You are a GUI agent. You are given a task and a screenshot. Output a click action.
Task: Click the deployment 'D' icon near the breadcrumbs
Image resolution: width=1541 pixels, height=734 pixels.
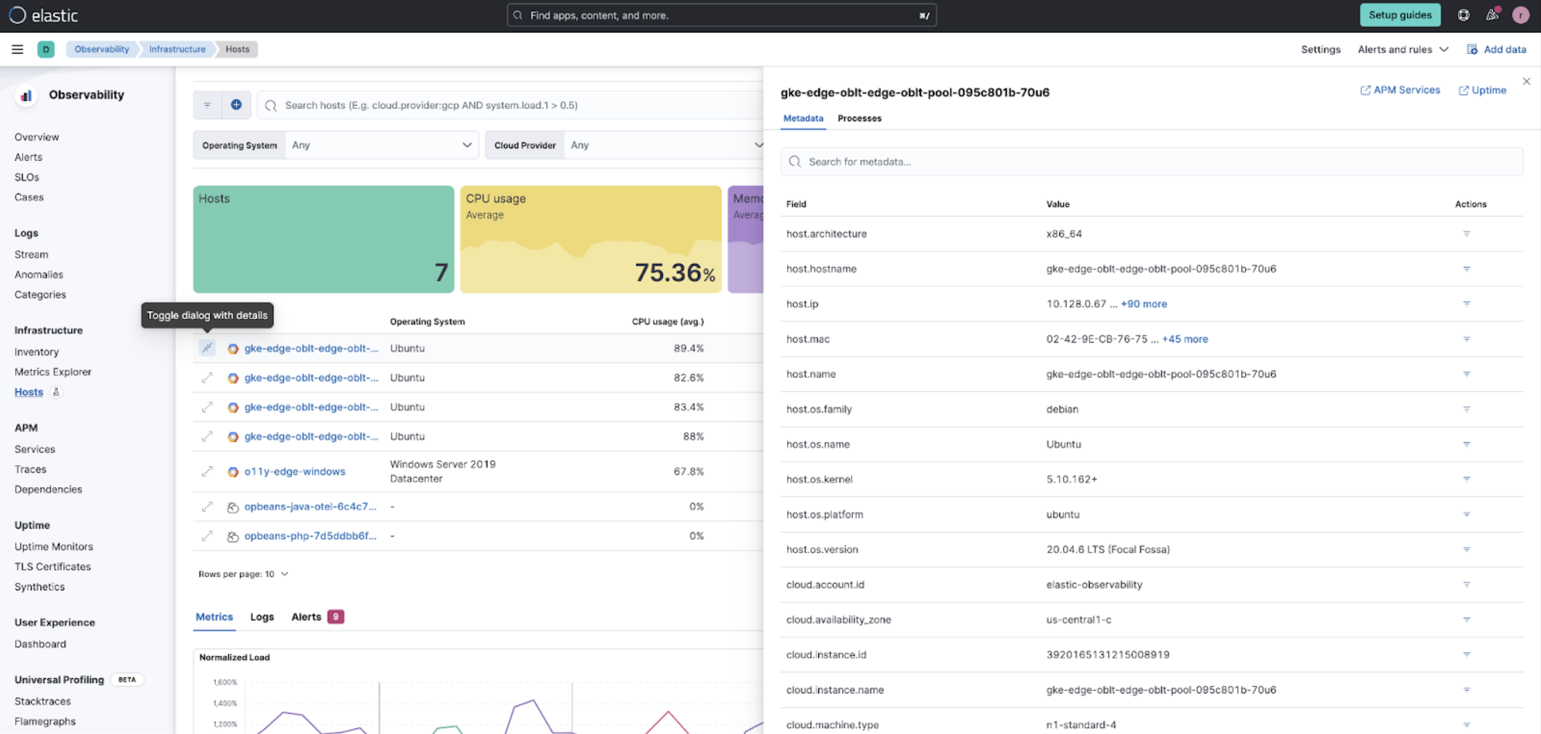[x=46, y=49]
